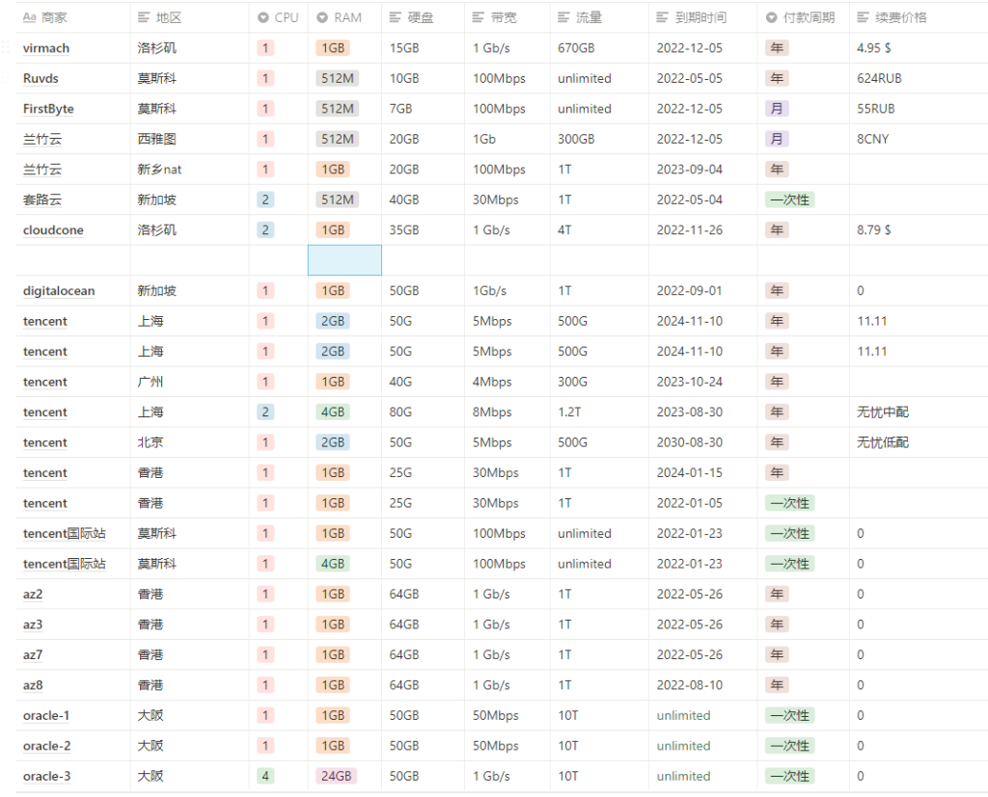Select the 广州 region cell
Image resolution: width=988 pixels, height=797 pixels.
[x=190, y=383]
